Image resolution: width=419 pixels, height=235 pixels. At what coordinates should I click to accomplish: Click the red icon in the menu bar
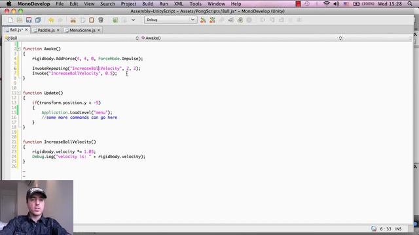pos(298,4)
